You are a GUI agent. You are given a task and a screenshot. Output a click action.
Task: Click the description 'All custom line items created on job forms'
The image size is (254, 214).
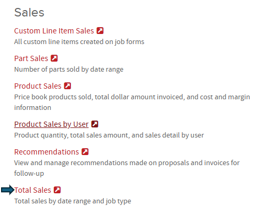(79, 42)
